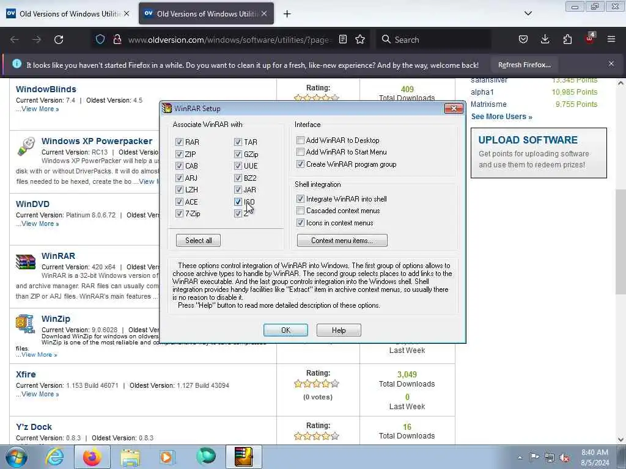The image size is (626, 469).
Task: Click the Refresh Firefox button
Action: [x=524, y=65]
